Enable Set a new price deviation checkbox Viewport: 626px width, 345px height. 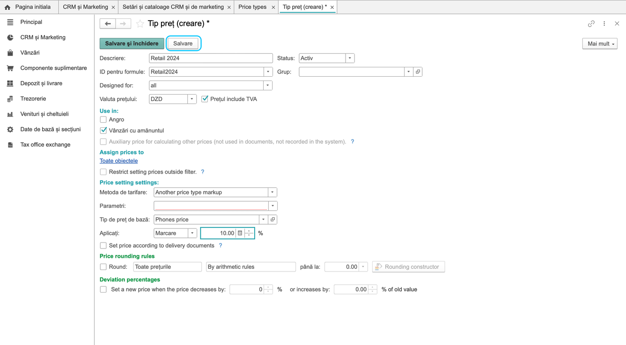tap(103, 289)
